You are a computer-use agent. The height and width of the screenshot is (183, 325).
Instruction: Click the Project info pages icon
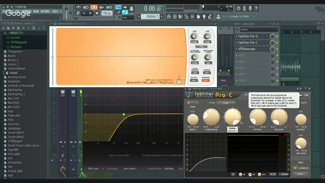198,17
